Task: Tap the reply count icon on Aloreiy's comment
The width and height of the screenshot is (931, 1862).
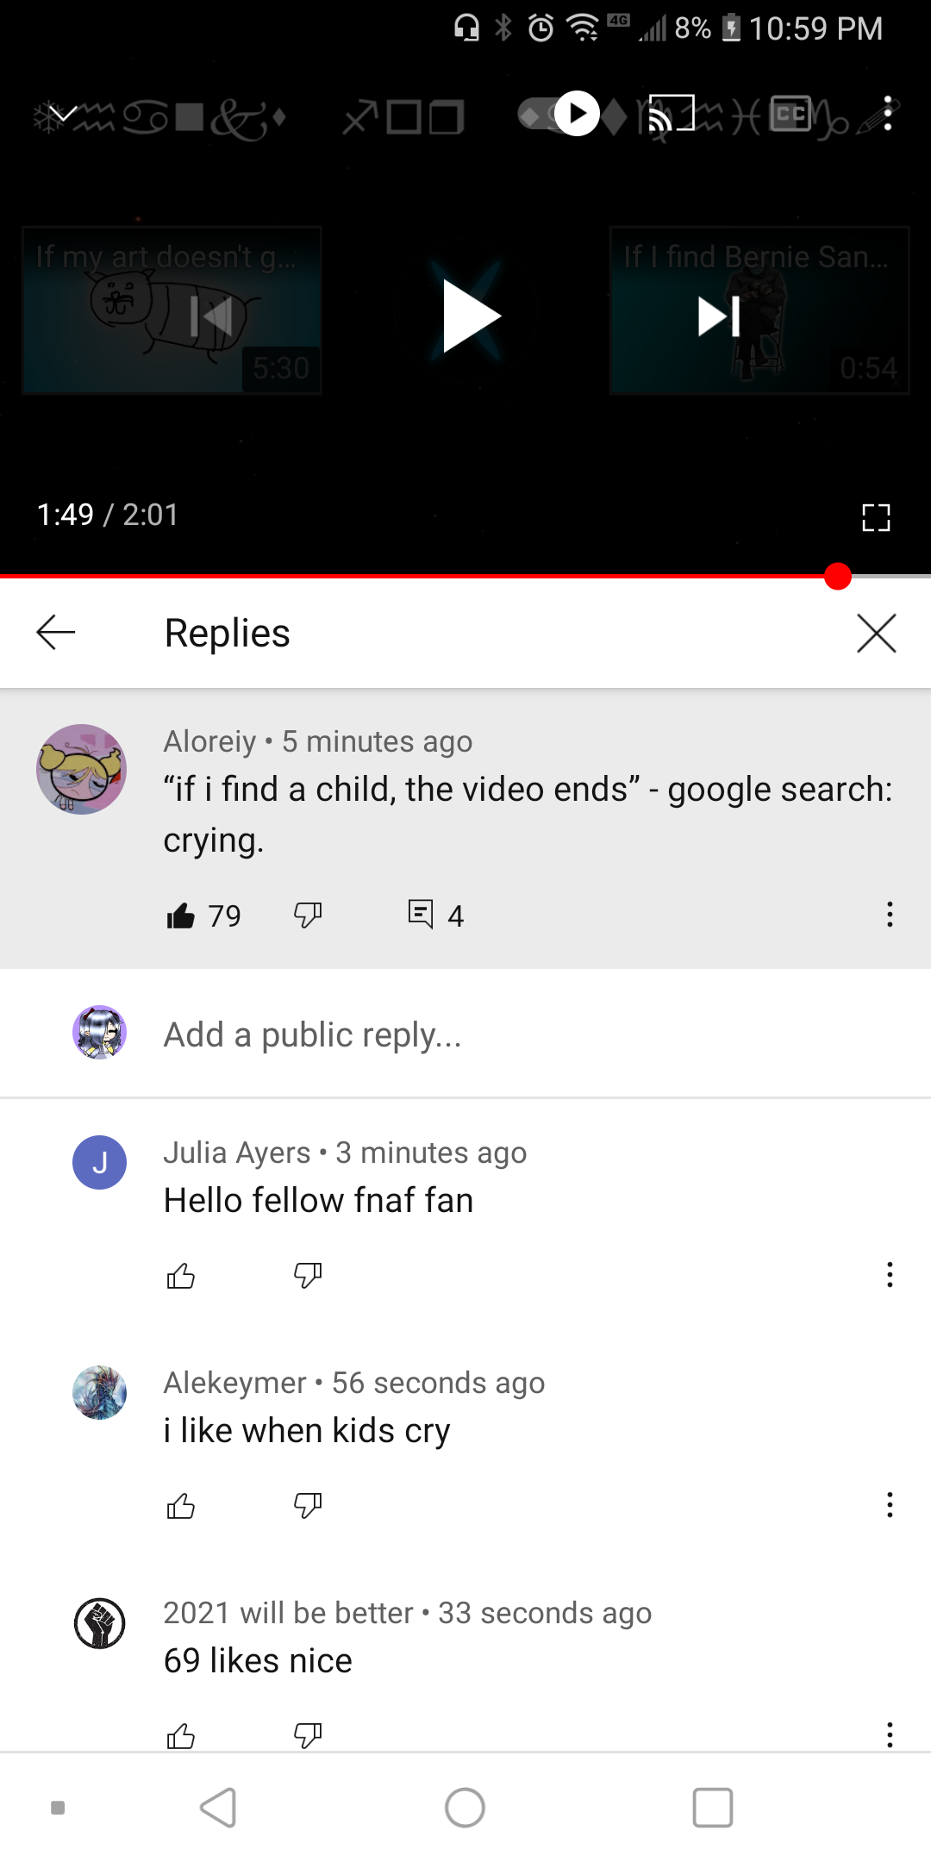Action: pos(421,914)
